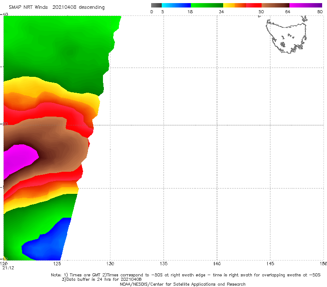Click the 'Data buffer is 24 hrs' footnote line
The height and width of the screenshot is (287, 327).
[x=102, y=279]
